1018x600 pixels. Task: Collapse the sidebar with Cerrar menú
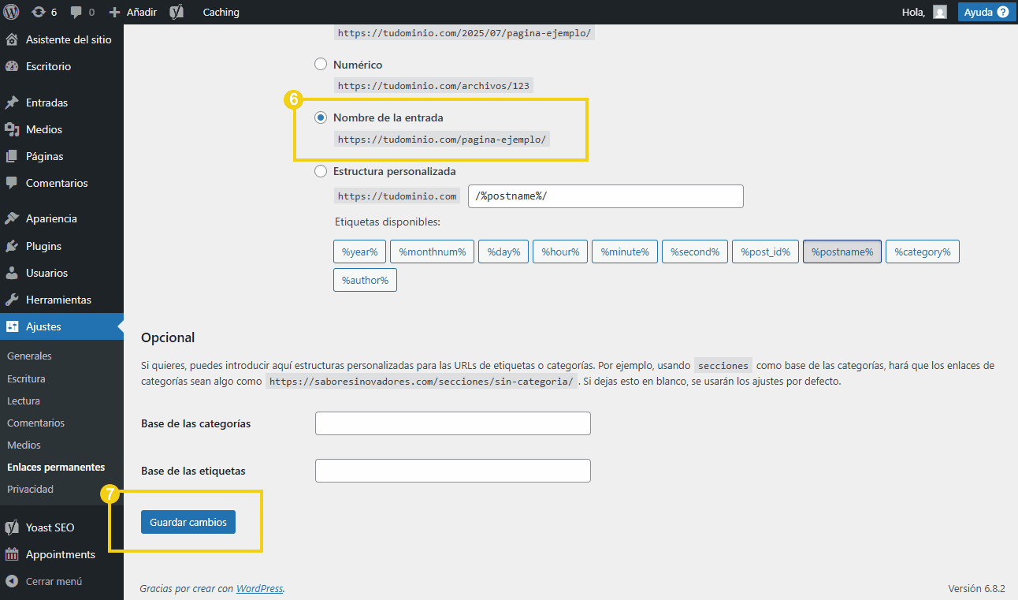[x=54, y=581]
